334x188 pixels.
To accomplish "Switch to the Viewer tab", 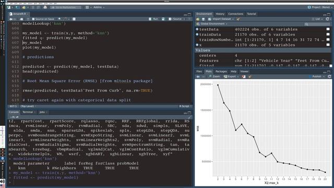I will pos(244,72).
